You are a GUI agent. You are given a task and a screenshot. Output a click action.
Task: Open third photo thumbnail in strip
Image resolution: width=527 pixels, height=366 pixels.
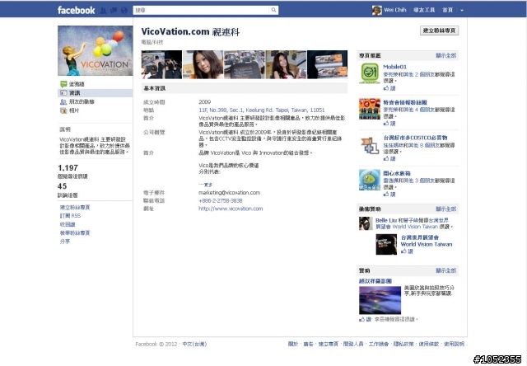(x=245, y=64)
